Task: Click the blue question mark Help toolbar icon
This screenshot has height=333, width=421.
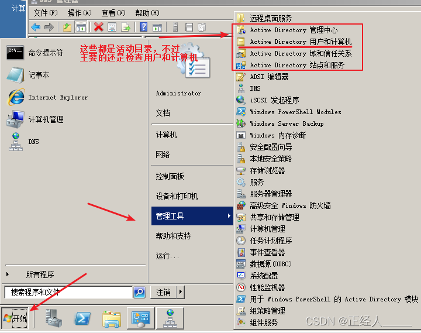Action: 144,27
